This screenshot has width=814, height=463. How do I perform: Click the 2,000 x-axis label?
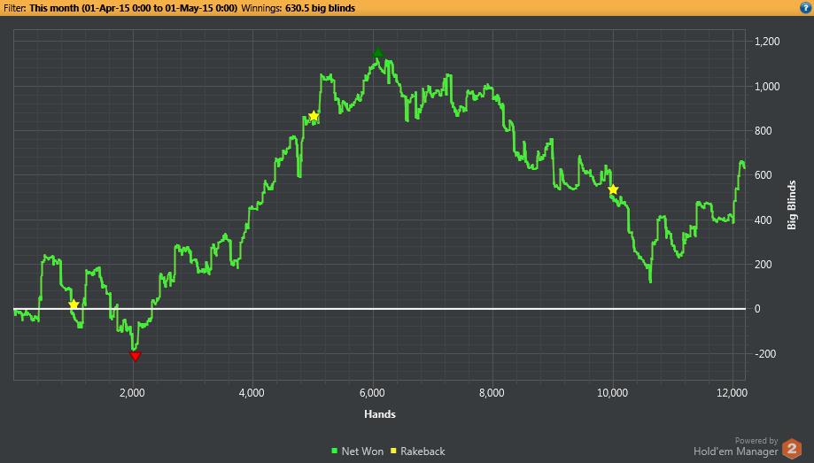click(x=132, y=393)
